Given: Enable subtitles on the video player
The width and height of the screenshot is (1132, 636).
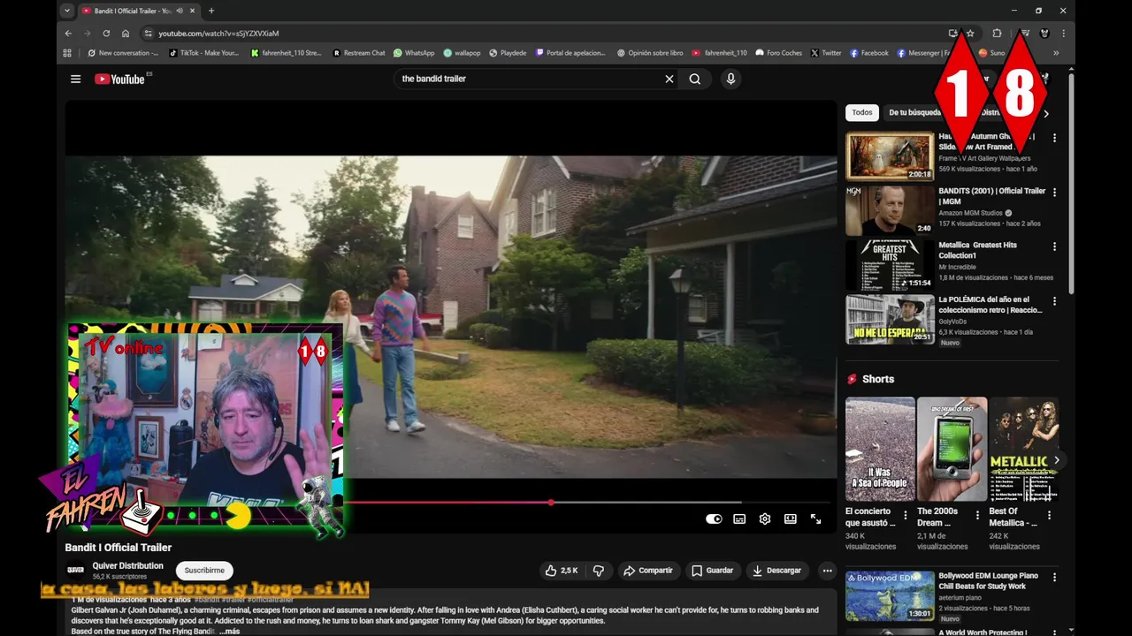Looking at the screenshot, I should click(739, 519).
